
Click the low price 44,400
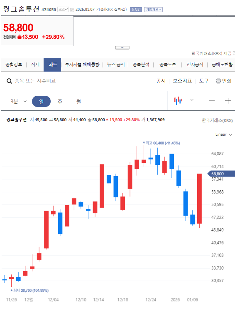[x=79, y=120]
